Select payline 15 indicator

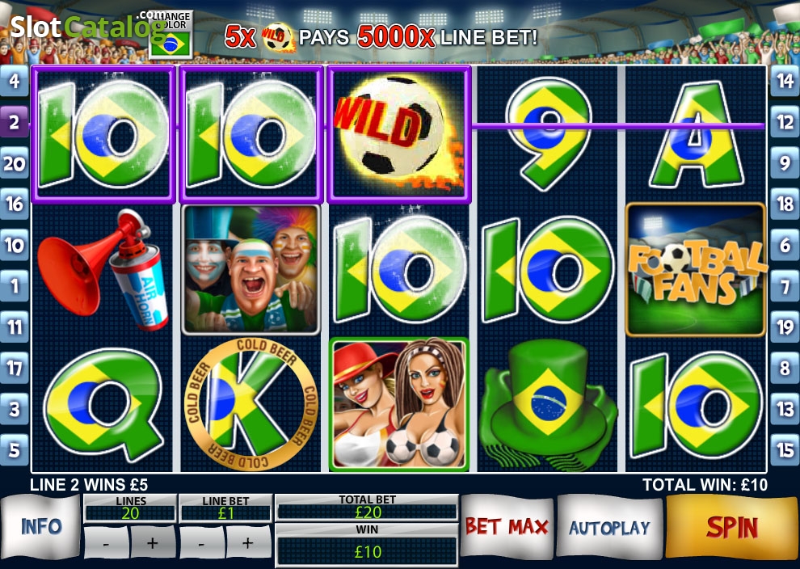point(785,449)
